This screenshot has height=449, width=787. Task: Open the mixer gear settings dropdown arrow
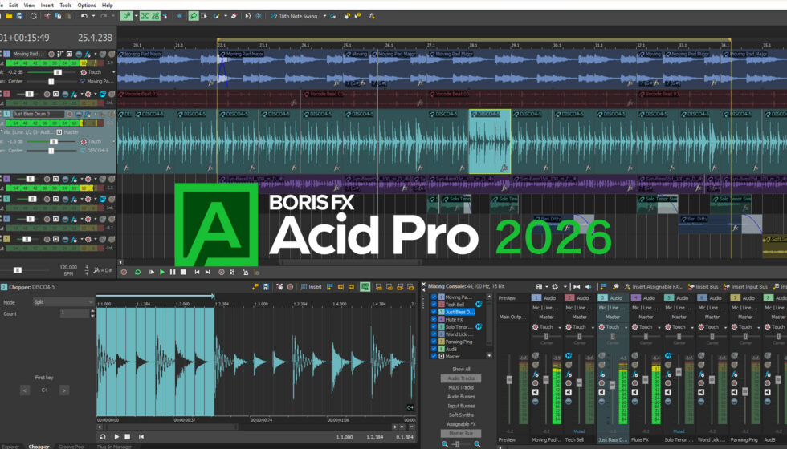tap(565, 287)
